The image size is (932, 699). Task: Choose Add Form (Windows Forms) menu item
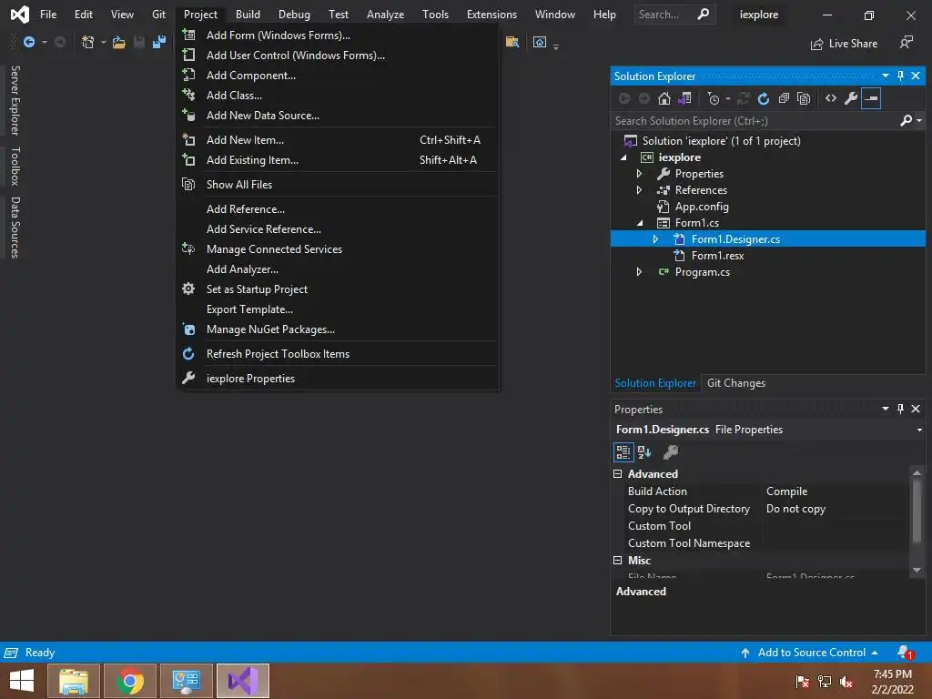tap(338, 35)
